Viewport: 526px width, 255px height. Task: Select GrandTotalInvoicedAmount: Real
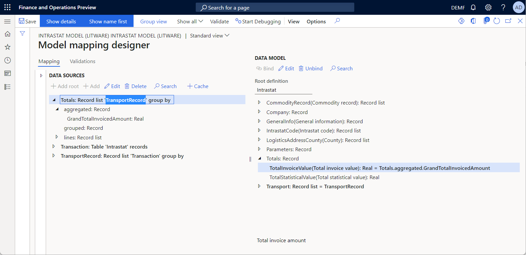[x=105, y=119]
